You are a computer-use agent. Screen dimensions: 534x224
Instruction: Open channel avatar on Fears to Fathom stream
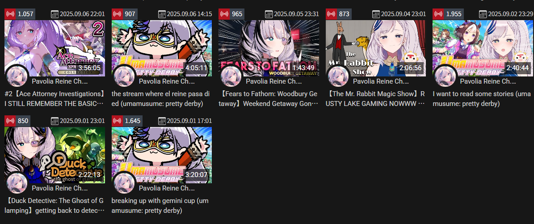click(231, 76)
